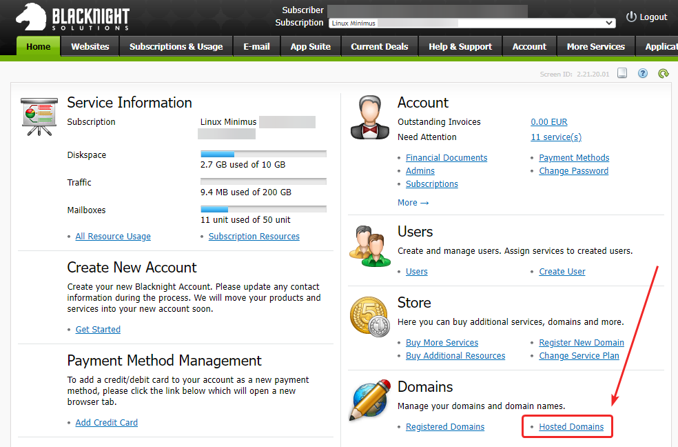Open the Payment Methods link

574,158
